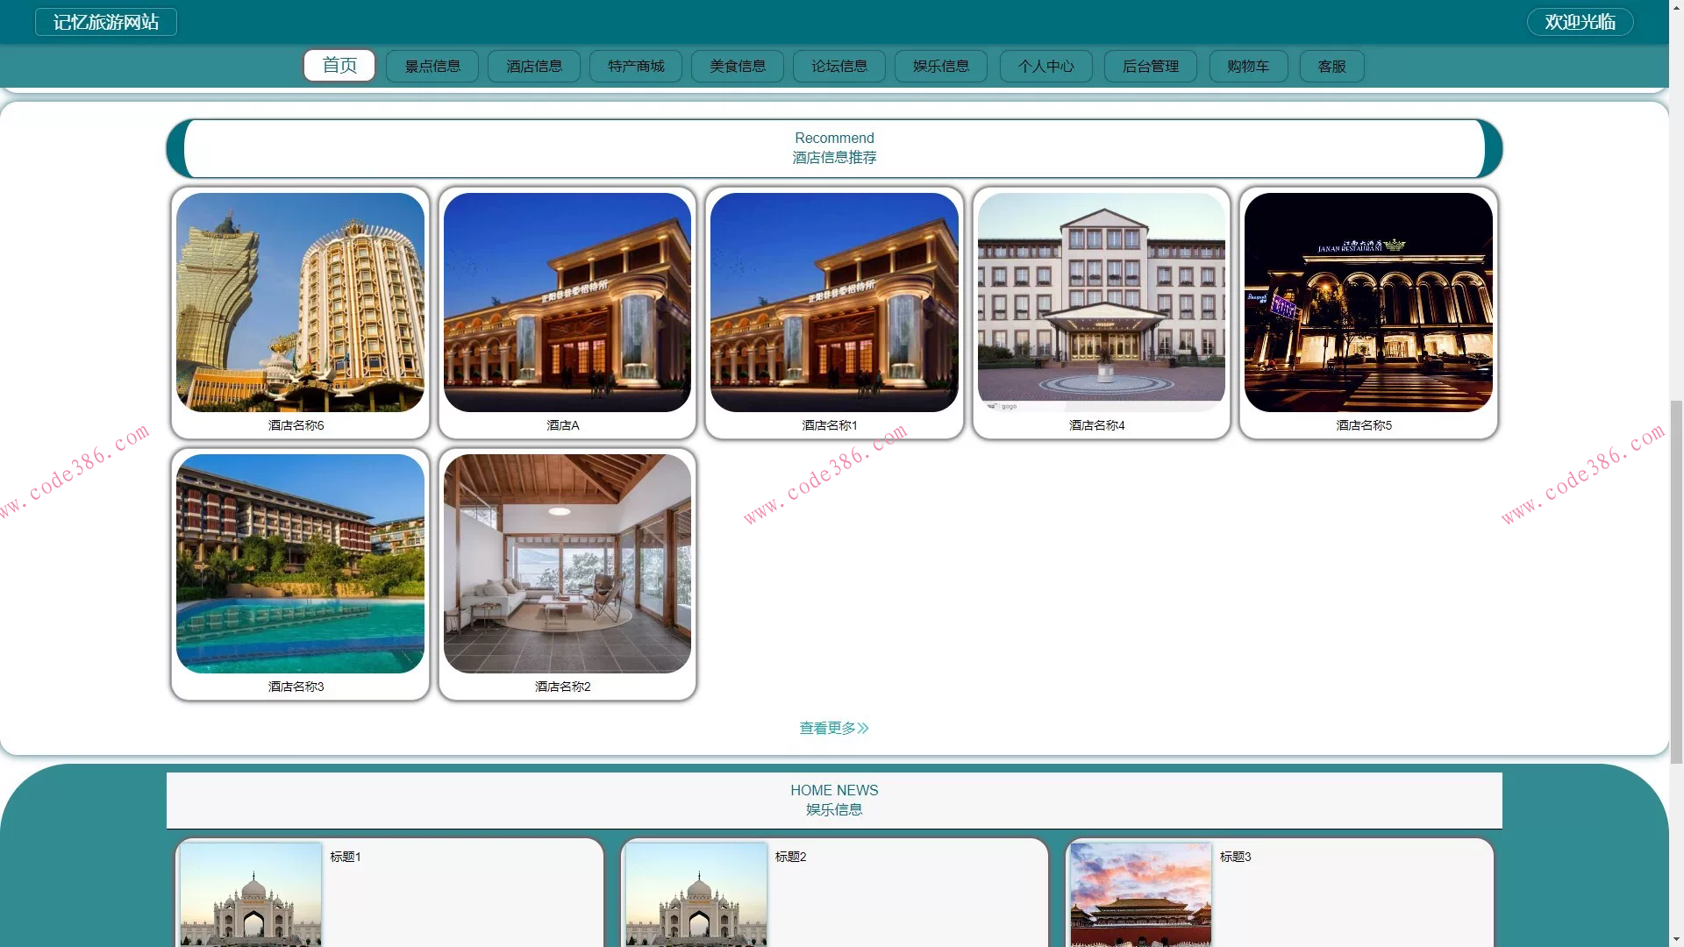Open hotel thumbnail 酒店名称6
1684x947 pixels.
coord(300,303)
